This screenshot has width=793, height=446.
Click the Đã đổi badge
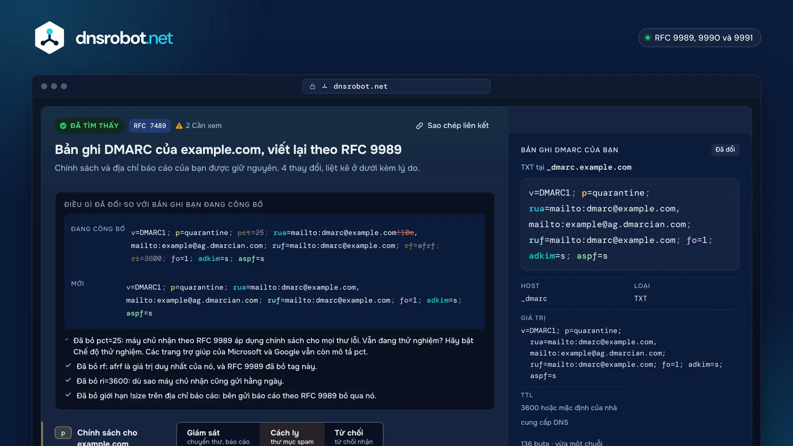pyautogui.click(x=725, y=150)
